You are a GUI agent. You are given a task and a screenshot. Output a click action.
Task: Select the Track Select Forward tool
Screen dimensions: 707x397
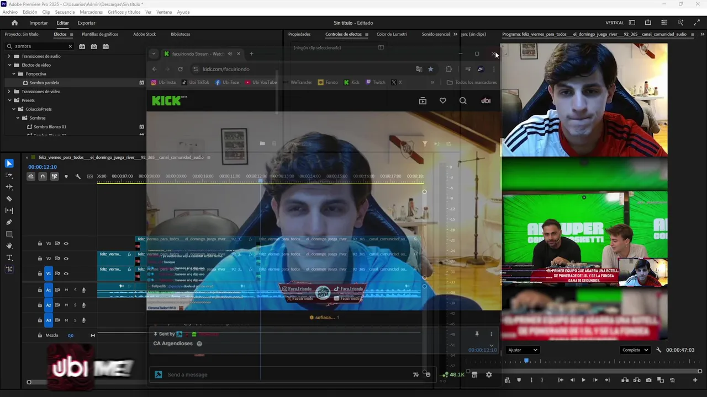(x=9, y=175)
